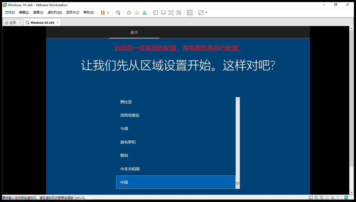Close the 主页 tab
This screenshot has width=356, height=202.
click(20, 22)
